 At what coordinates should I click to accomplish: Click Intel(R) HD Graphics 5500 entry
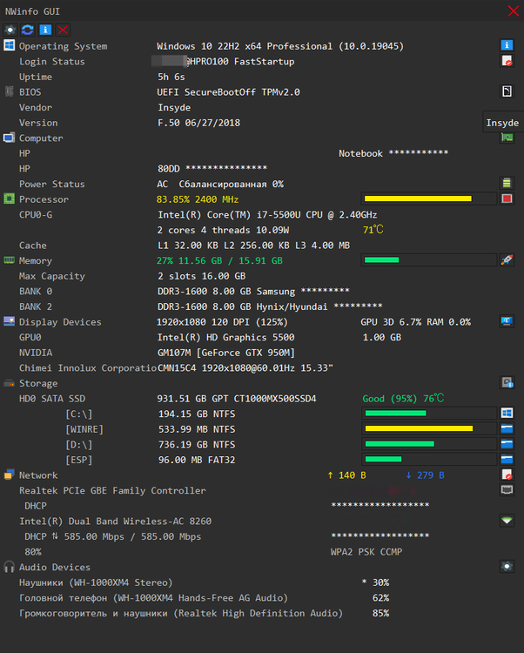point(225,337)
